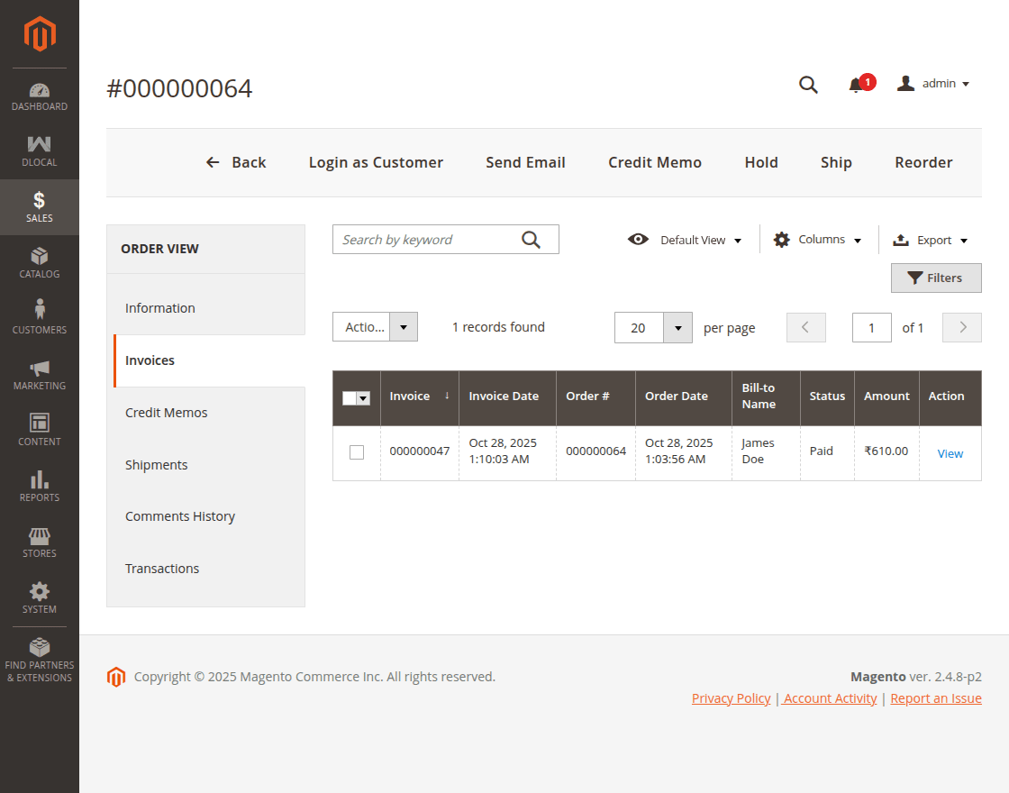Select the Sales menu icon

point(39,205)
